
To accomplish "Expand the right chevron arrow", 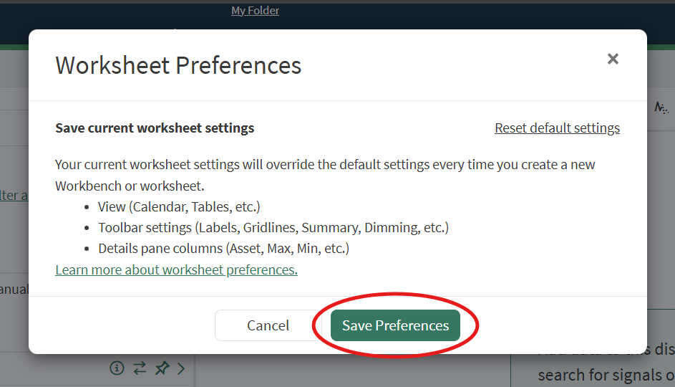I will pyautogui.click(x=181, y=368).
